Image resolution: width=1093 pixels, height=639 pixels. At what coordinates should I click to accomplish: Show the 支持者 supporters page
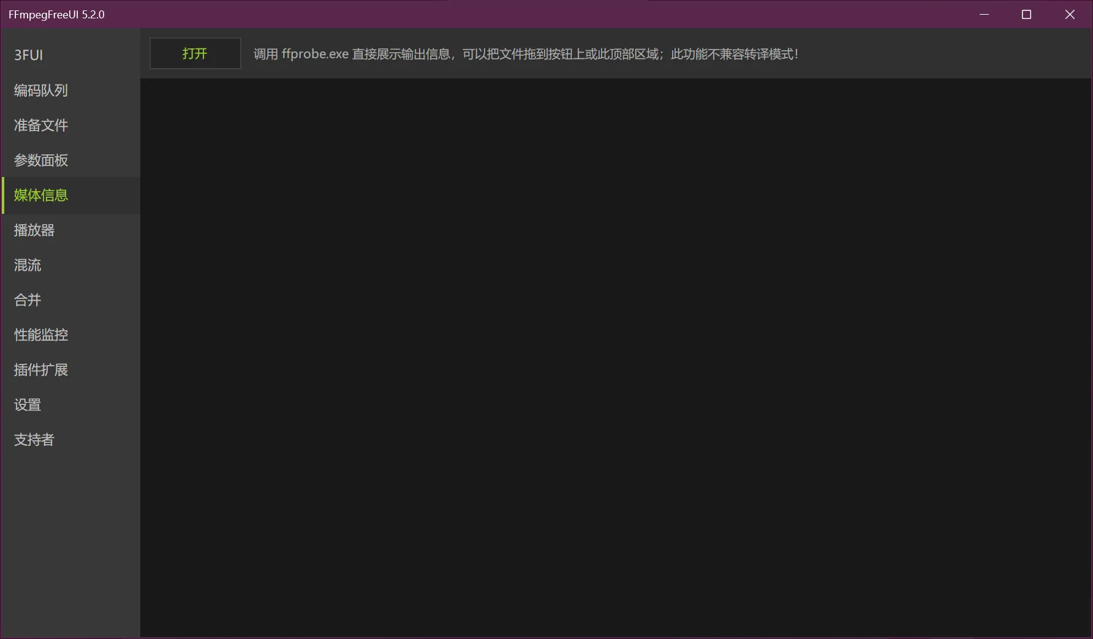pyautogui.click(x=34, y=440)
